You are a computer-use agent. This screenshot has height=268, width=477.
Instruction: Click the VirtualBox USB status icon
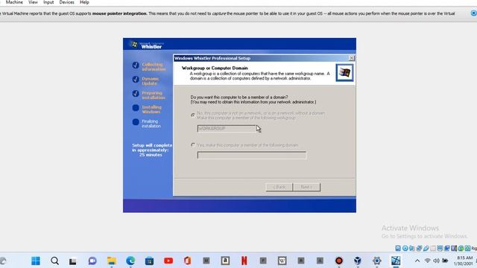[426, 248]
